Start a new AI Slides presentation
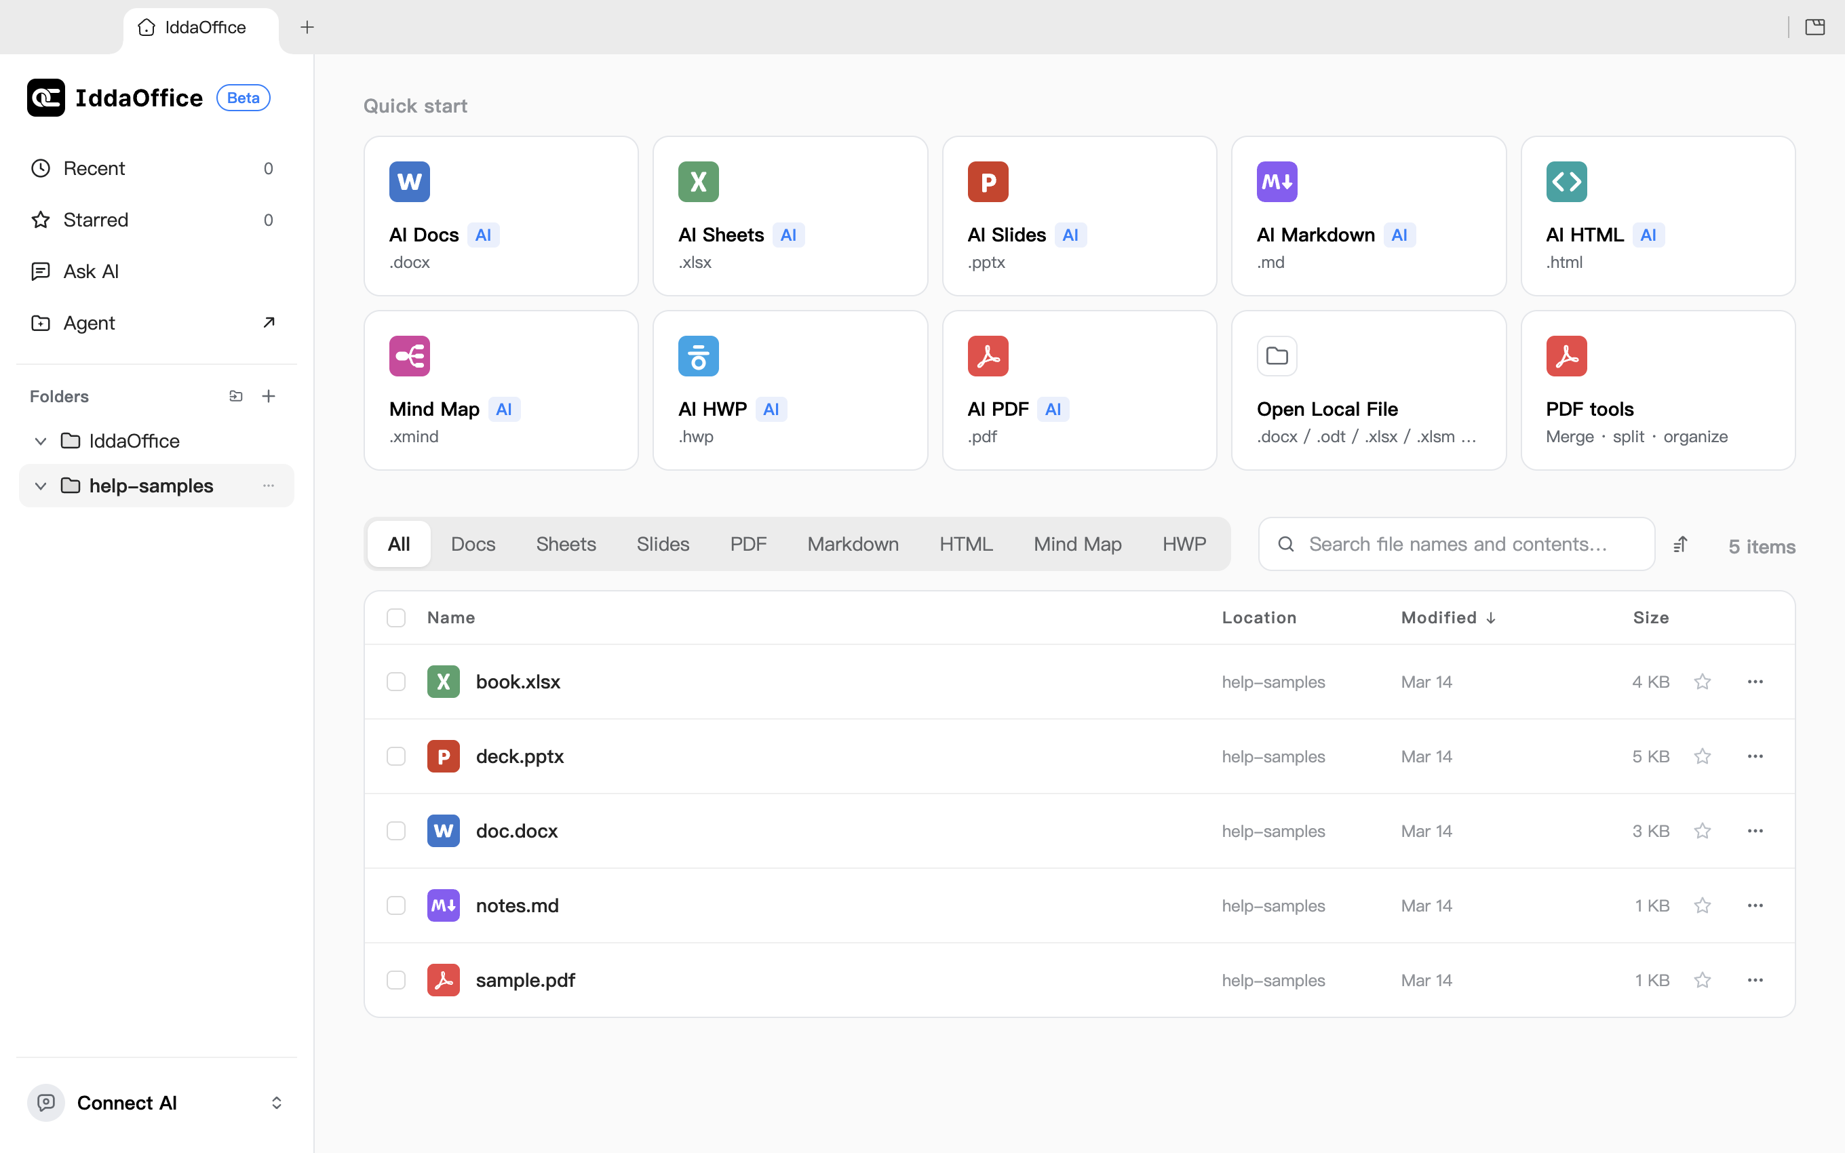This screenshot has height=1153, width=1845. pyautogui.click(x=1079, y=216)
